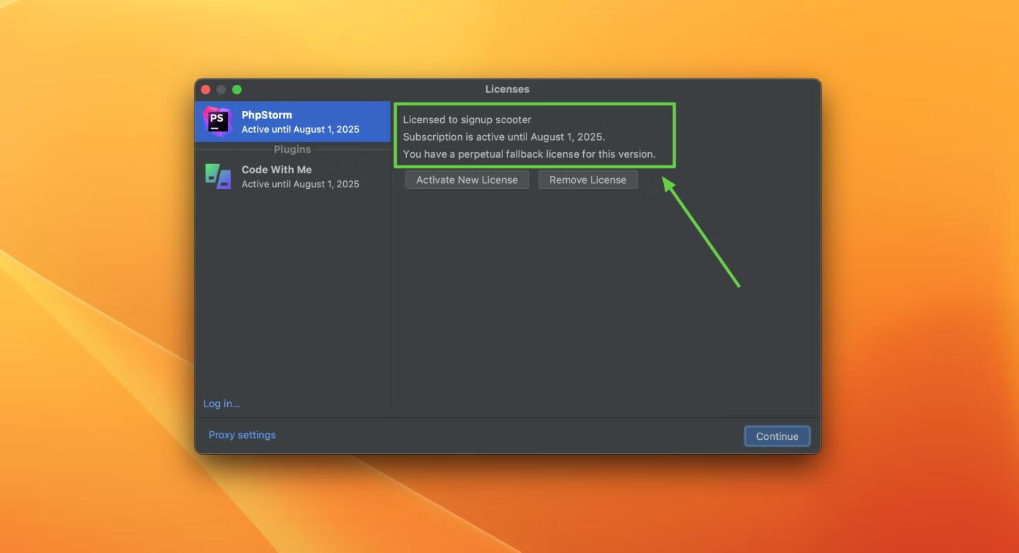This screenshot has height=553, width=1019.
Task: Click 'Subscription is active until August 1, 2025.' text
Action: [504, 136]
